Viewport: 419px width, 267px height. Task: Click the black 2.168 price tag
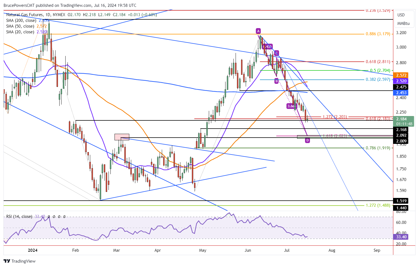click(x=401, y=130)
